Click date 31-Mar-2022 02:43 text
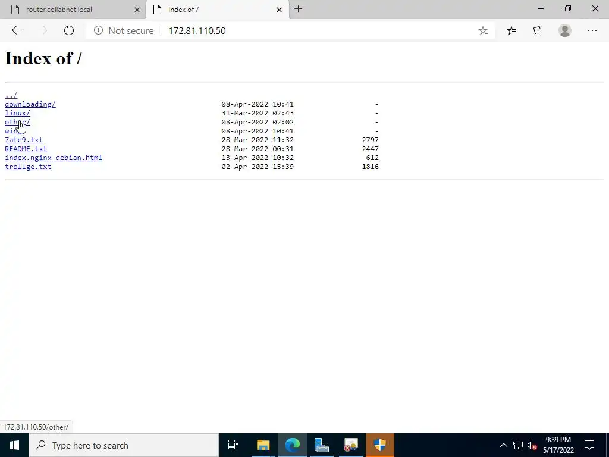Image resolution: width=609 pixels, height=457 pixels. tap(258, 113)
